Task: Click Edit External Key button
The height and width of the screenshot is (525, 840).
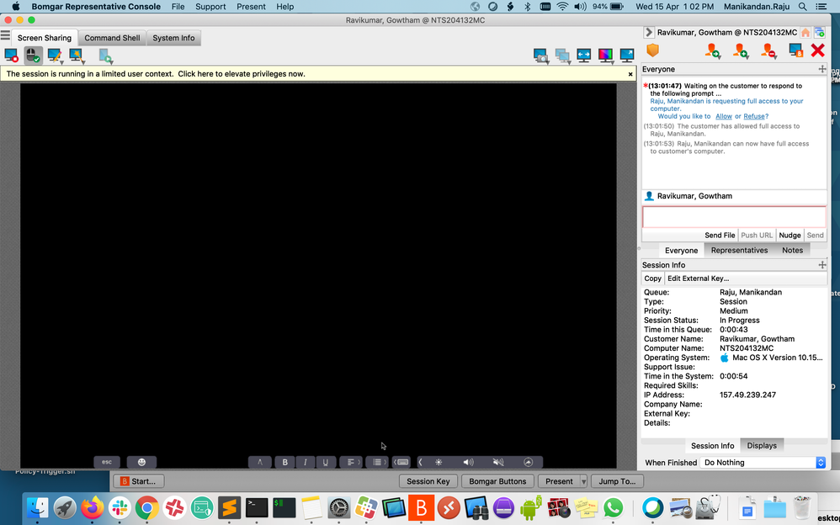Action: (x=698, y=278)
